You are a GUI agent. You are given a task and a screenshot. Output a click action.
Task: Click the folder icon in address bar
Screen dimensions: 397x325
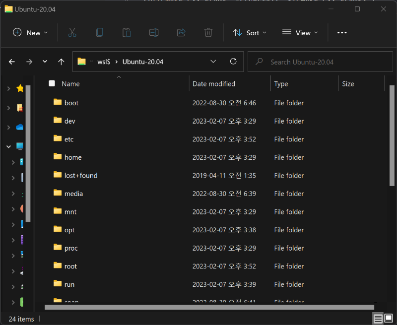[81, 62]
